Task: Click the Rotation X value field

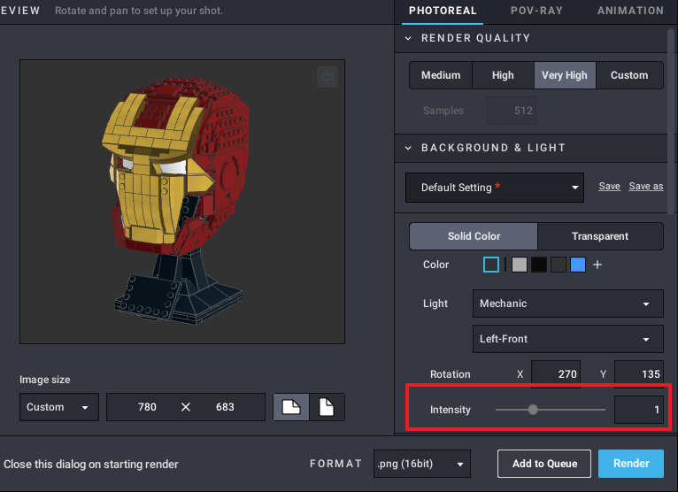Action: point(556,374)
